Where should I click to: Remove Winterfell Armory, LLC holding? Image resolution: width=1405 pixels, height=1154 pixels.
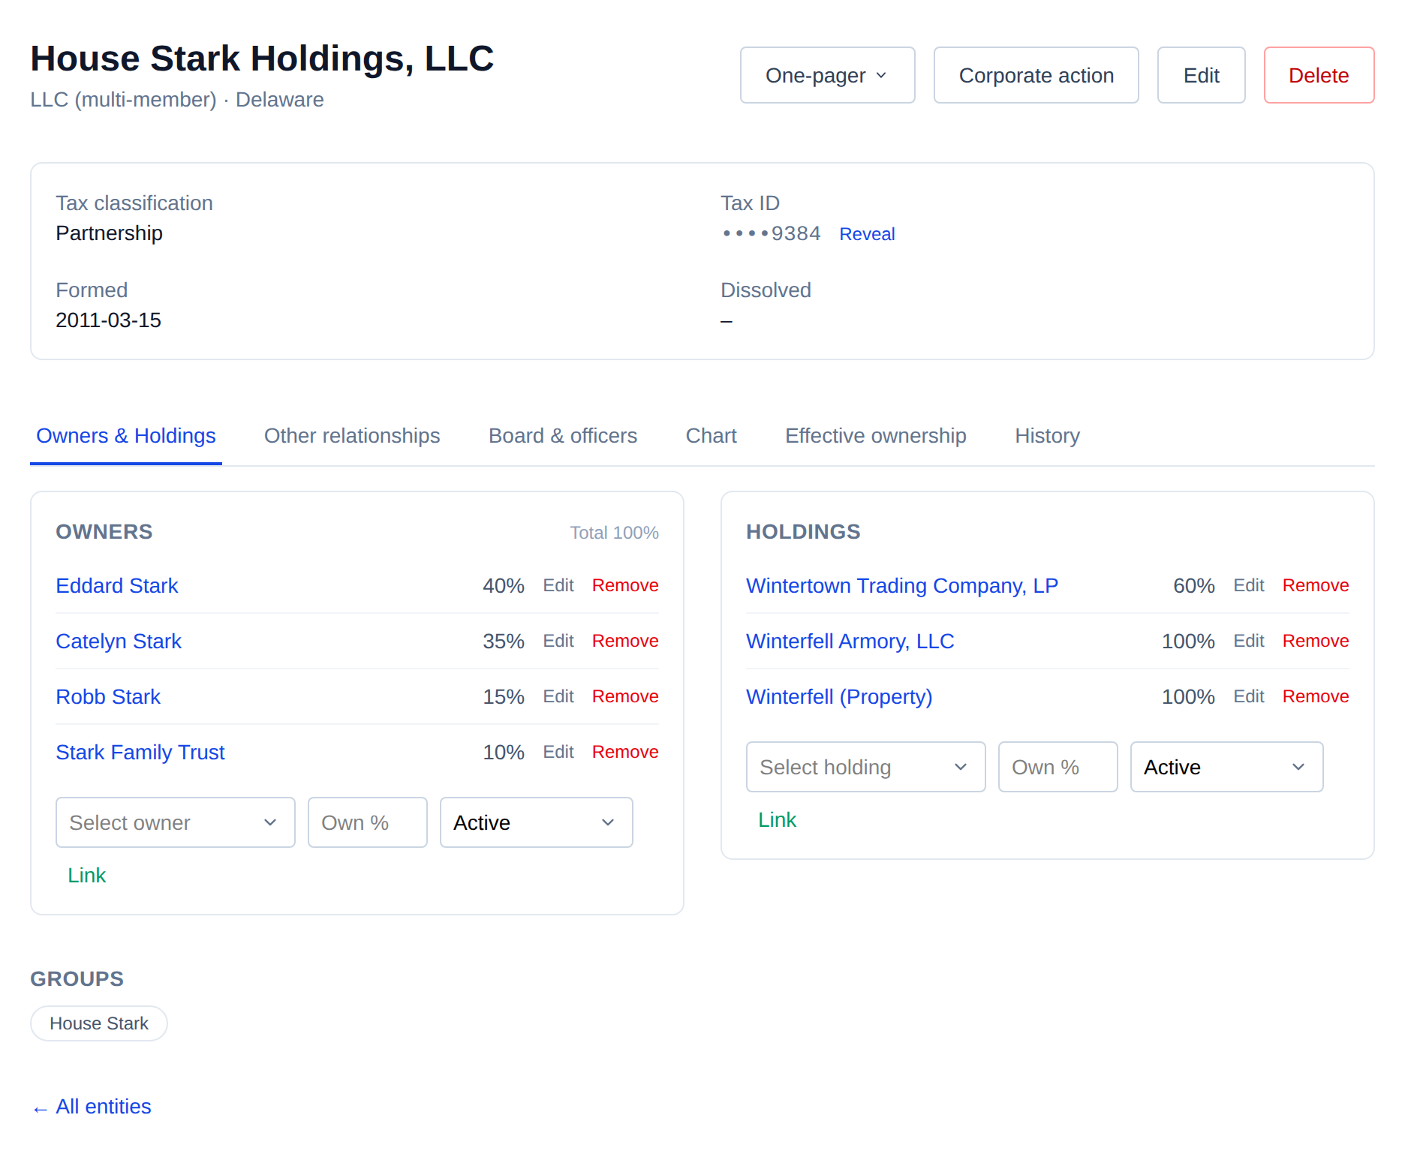(x=1316, y=641)
